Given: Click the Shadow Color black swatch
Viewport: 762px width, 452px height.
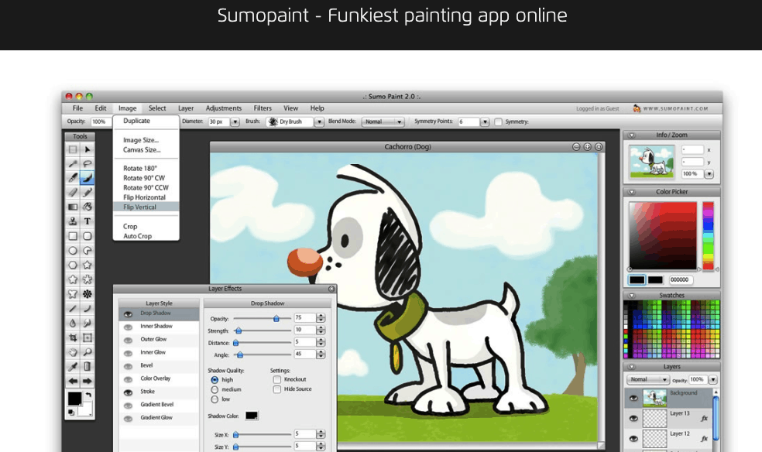Looking at the screenshot, I should 251,416.
